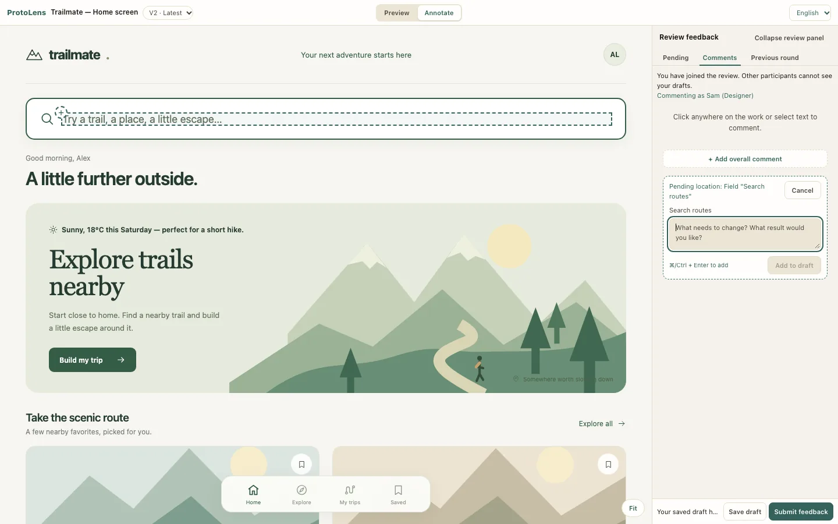
Task: Open the V2 · Latest version dropdown
Action: pyautogui.click(x=168, y=13)
